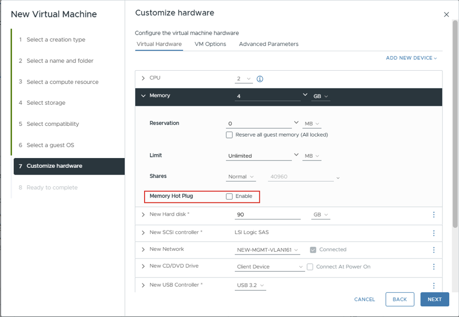Open the New USB Controller three-dot menu
This screenshot has height=317, width=459.
coord(434,285)
